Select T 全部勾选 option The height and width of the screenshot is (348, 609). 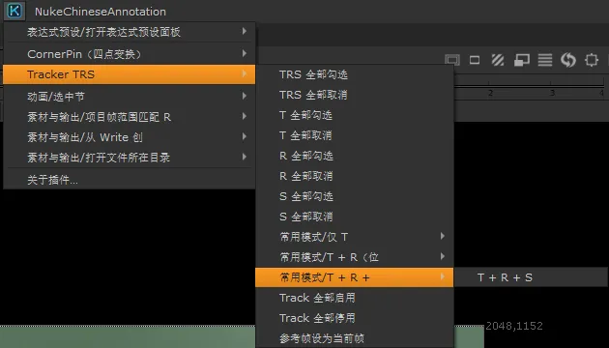tap(354, 115)
